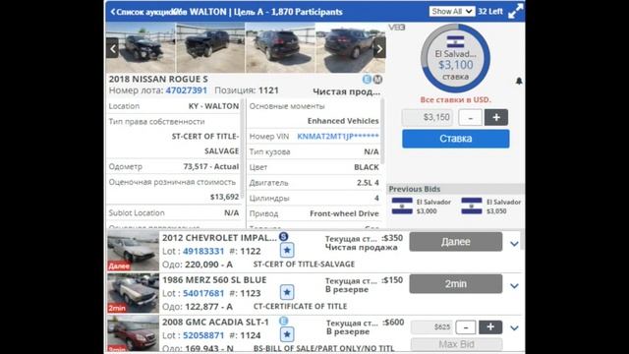This screenshot has width=629, height=354.
Task: Click the 73,517 - Actual odometer value
Action: (211, 166)
